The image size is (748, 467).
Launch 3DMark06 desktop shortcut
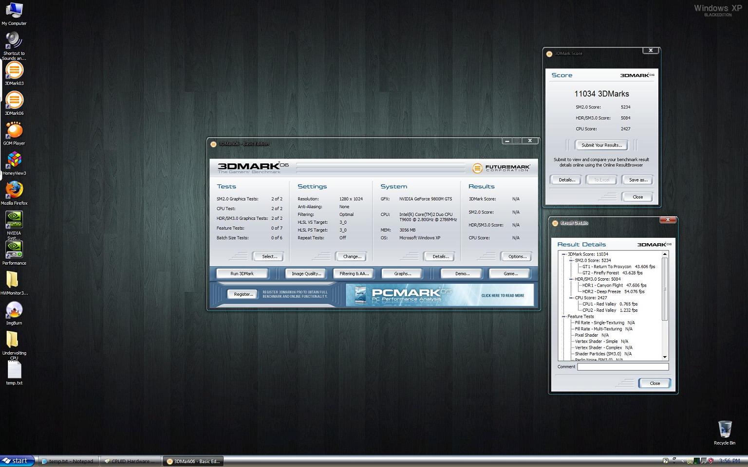click(14, 104)
